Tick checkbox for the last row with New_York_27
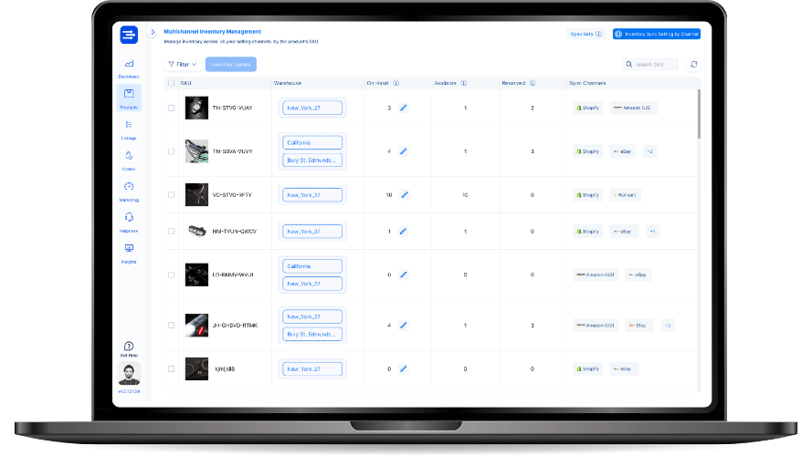 (172, 369)
